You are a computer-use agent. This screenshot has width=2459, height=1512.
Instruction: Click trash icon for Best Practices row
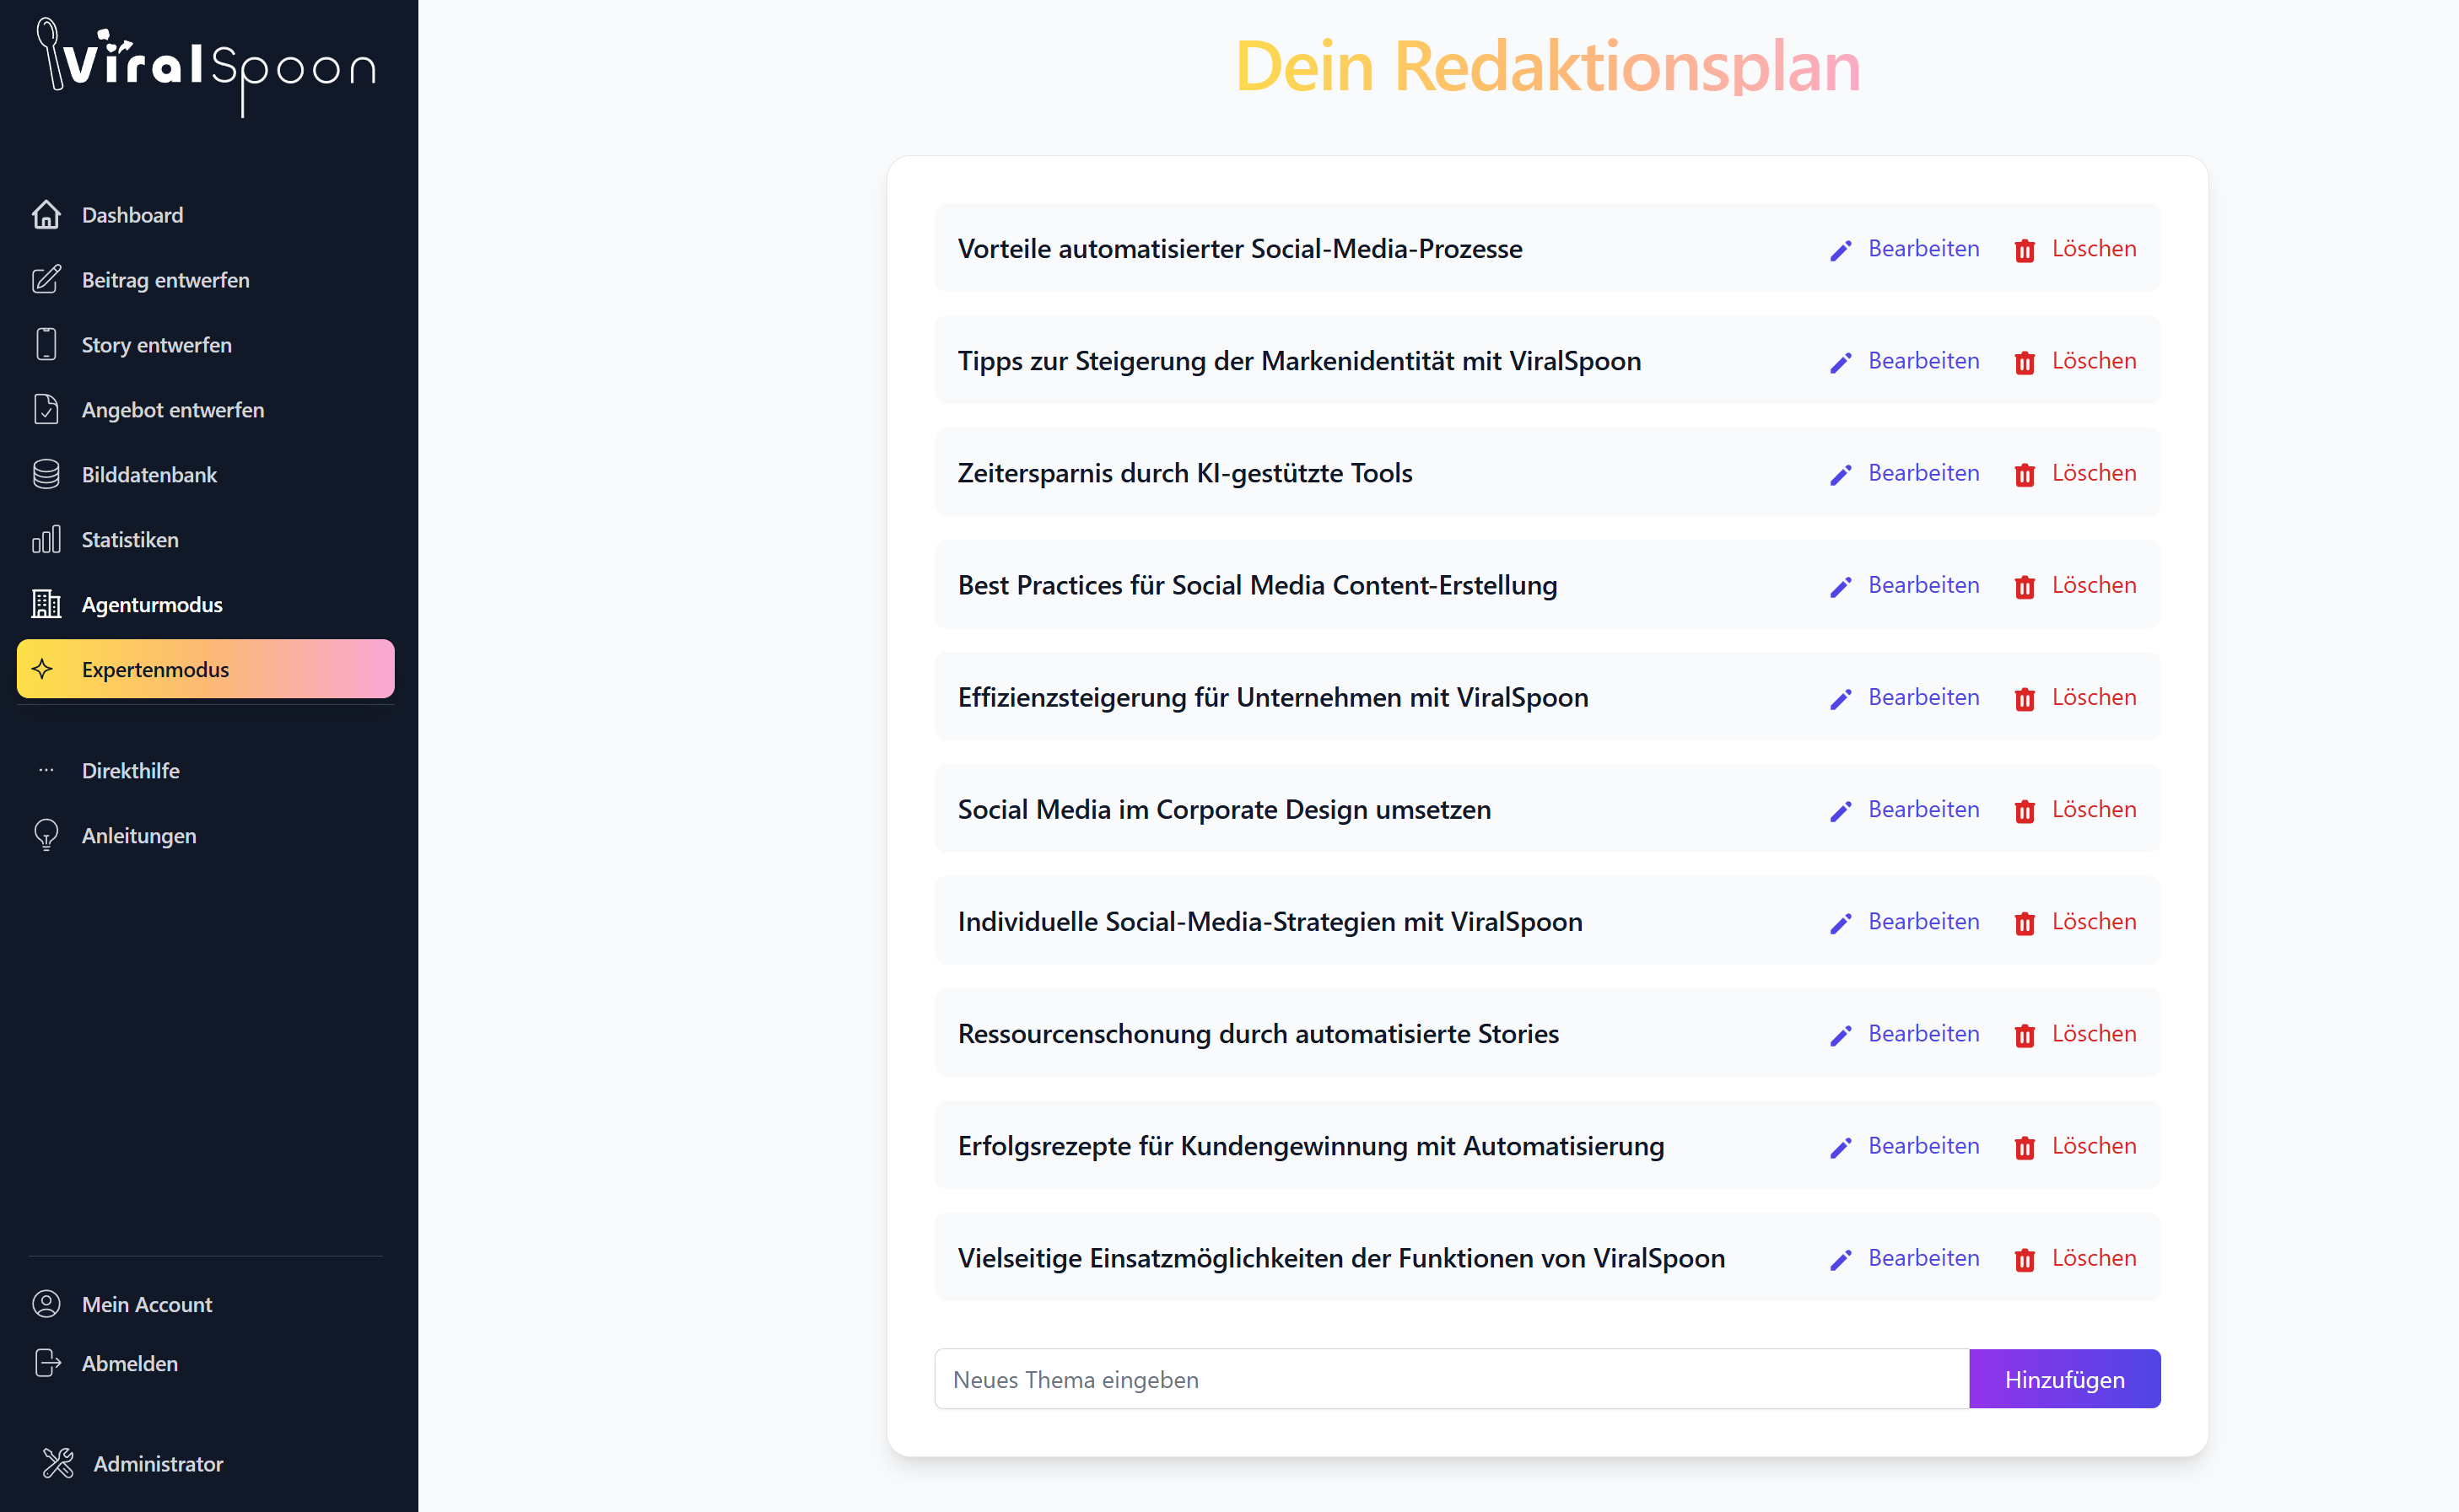click(2025, 586)
